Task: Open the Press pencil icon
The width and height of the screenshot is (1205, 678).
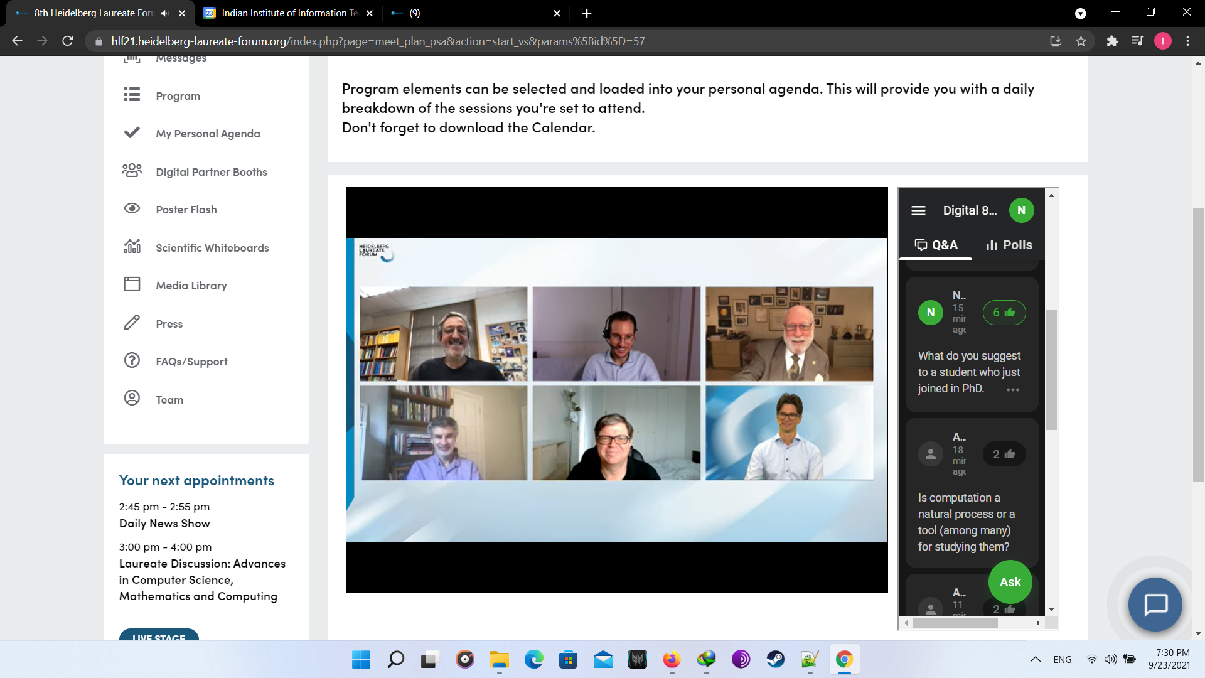Action: tap(132, 323)
